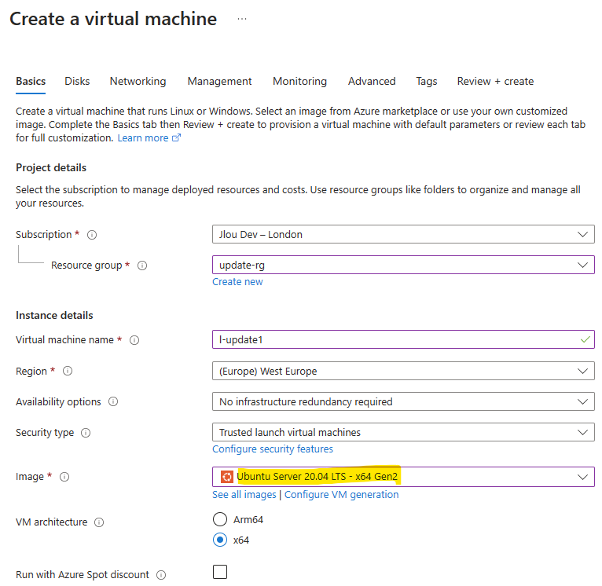Click the Project details heading
The width and height of the screenshot is (602, 586).
(51, 167)
